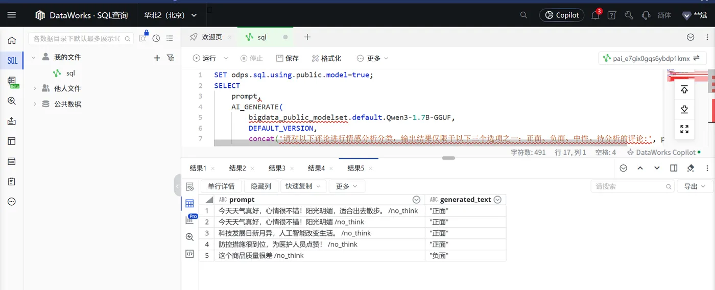Open the headset support icon

[x=646, y=15]
